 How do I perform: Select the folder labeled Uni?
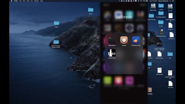click(161, 22)
